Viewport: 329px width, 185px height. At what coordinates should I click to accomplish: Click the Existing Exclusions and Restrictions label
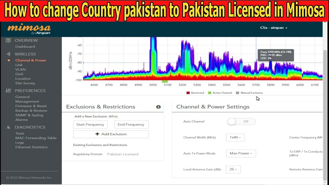point(100,145)
